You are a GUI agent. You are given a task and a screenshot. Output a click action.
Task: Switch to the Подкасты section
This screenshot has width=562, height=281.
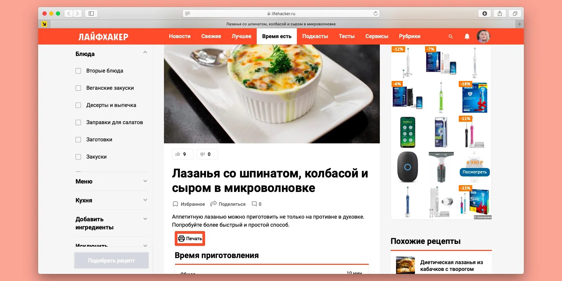click(315, 36)
